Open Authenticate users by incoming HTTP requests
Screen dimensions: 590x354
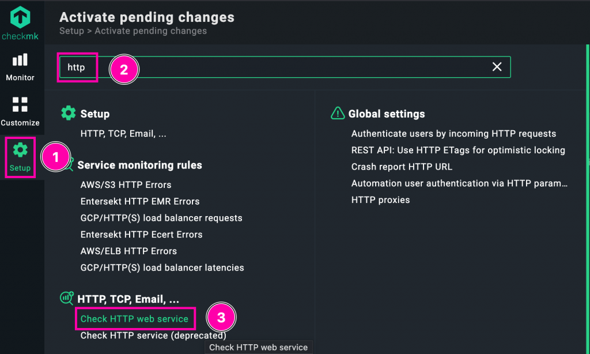pos(453,134)
